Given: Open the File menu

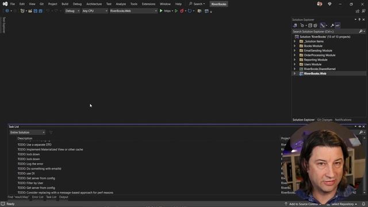Looking at the screenshot, I should pyautogui.click(x=13, y=4).
